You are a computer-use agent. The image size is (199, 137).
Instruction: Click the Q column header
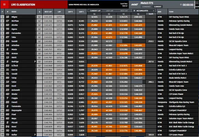[x=40, y=12]
